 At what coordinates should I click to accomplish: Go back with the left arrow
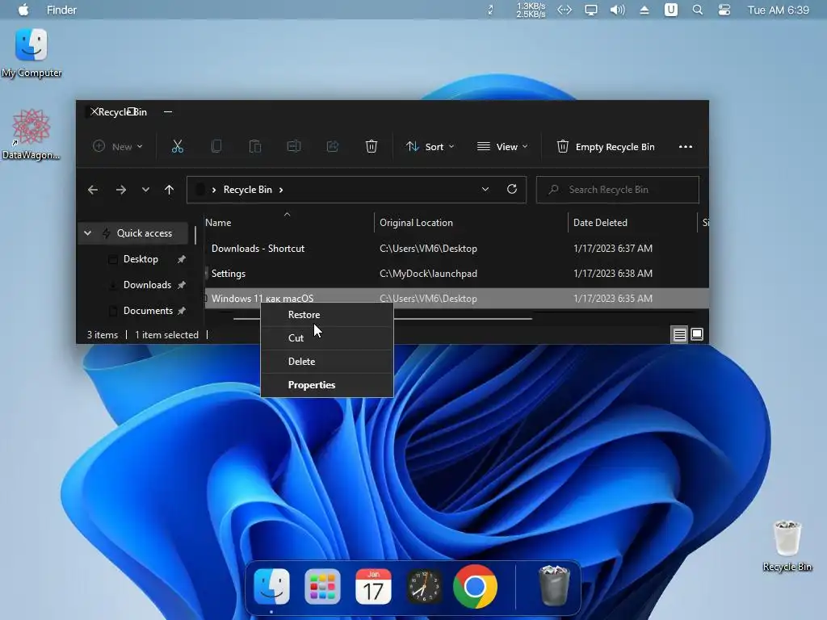(x=93, y=190)
